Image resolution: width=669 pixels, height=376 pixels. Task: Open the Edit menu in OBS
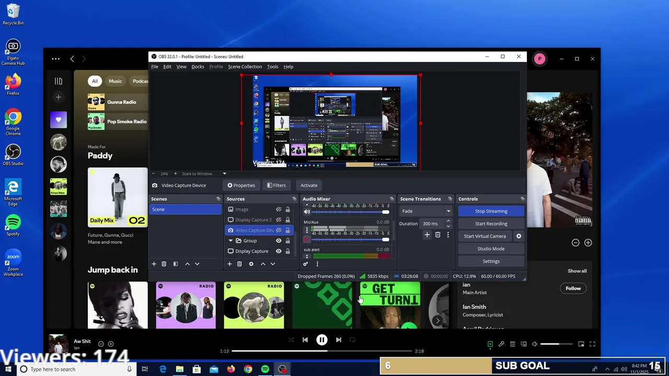(167, 67)
